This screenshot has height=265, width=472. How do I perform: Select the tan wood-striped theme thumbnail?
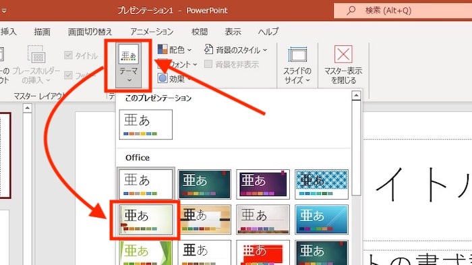click(204, 220)
